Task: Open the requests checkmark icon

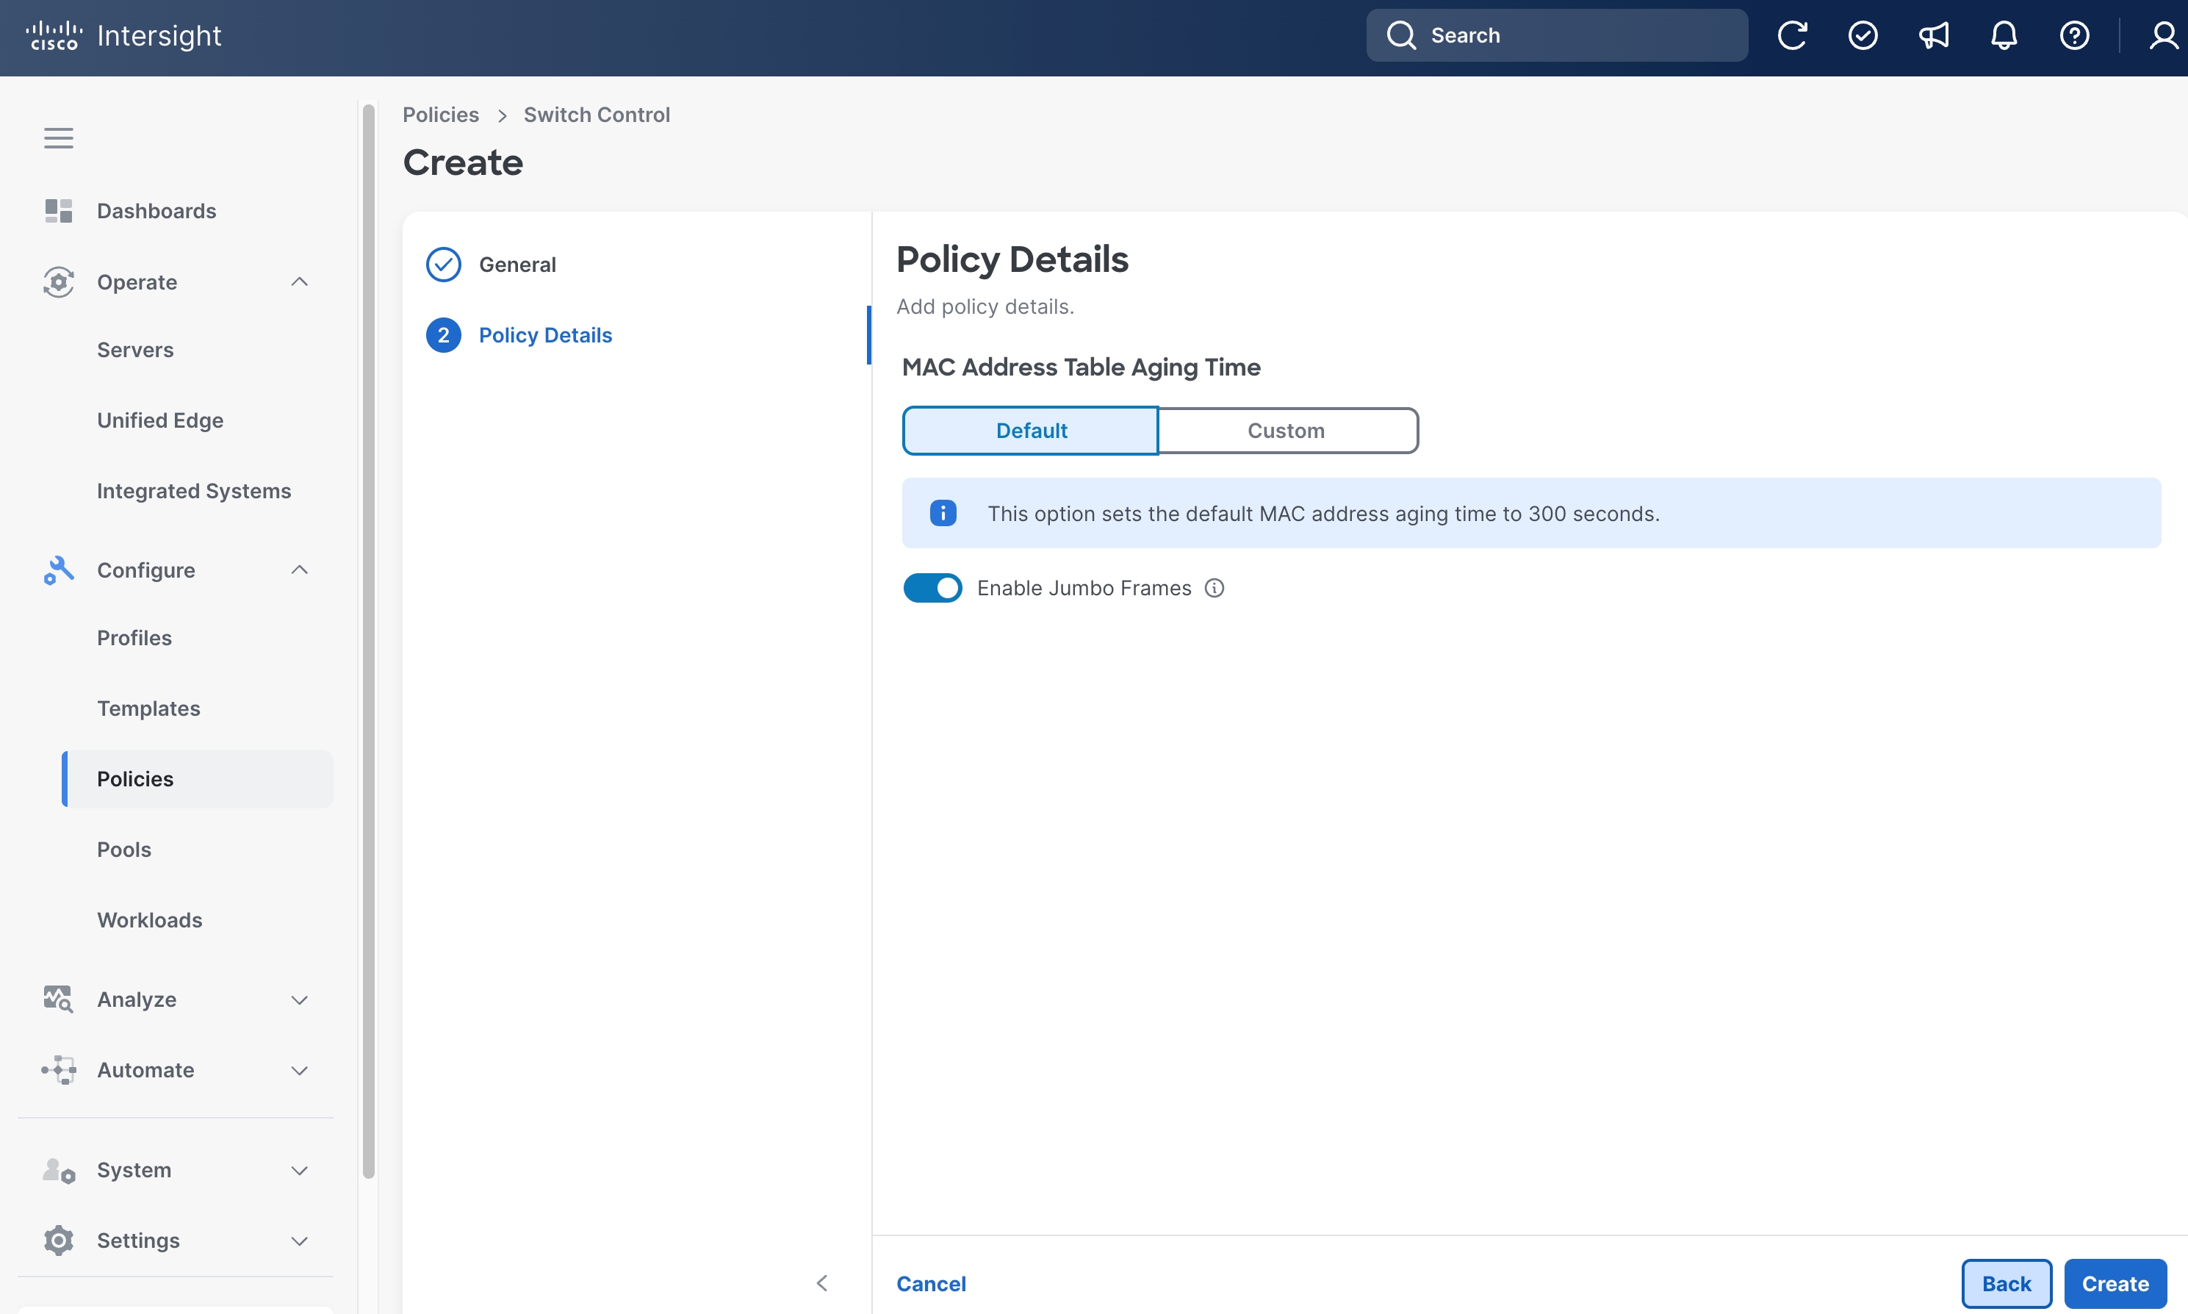Action: pyautogui.click(x=1863, y=35)
